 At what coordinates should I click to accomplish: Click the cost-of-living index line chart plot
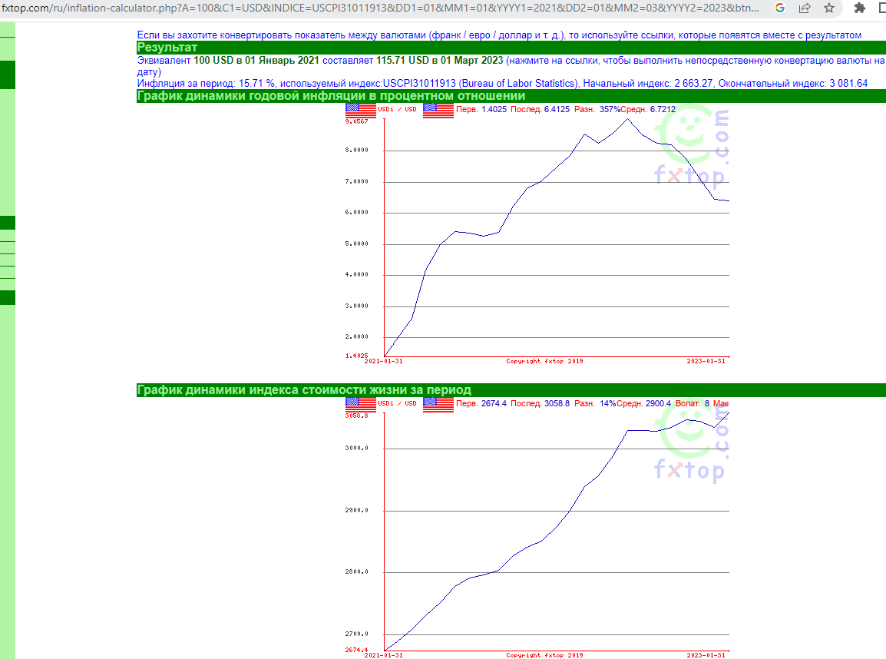tap(557, 532)
